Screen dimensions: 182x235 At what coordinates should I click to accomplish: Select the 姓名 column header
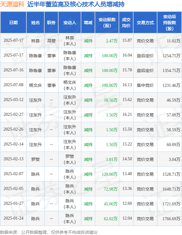pyautogui.click(x=35, y=23)
